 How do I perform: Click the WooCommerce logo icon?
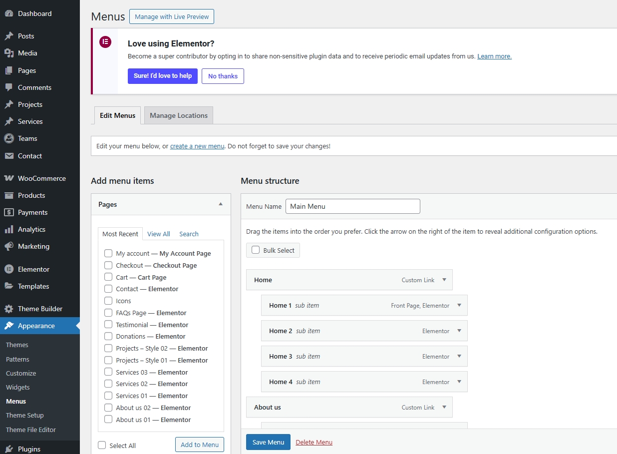click(9, 178)
